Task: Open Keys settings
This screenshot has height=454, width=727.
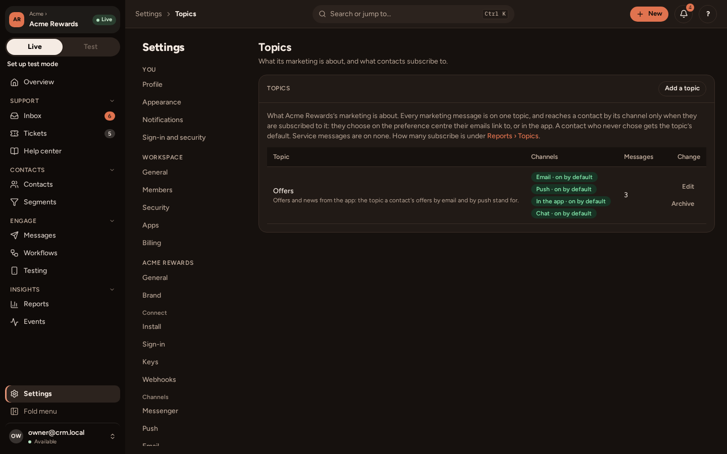Action: [150, 362]
